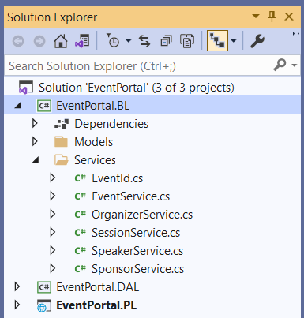Screen dimensions: 304x318
Task: Expand the Models folder
Action: click(x=35, y=141)
